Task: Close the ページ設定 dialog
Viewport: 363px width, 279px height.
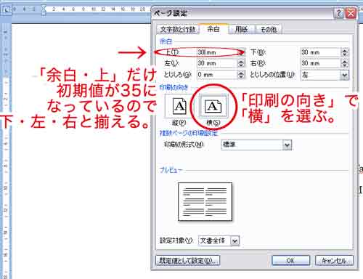Action: click(x=351, y=14)
